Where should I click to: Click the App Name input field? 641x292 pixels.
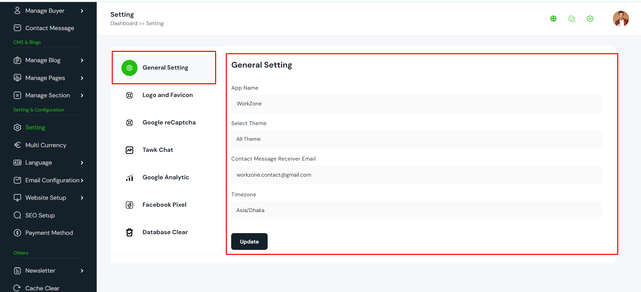[x=416, y=104]
